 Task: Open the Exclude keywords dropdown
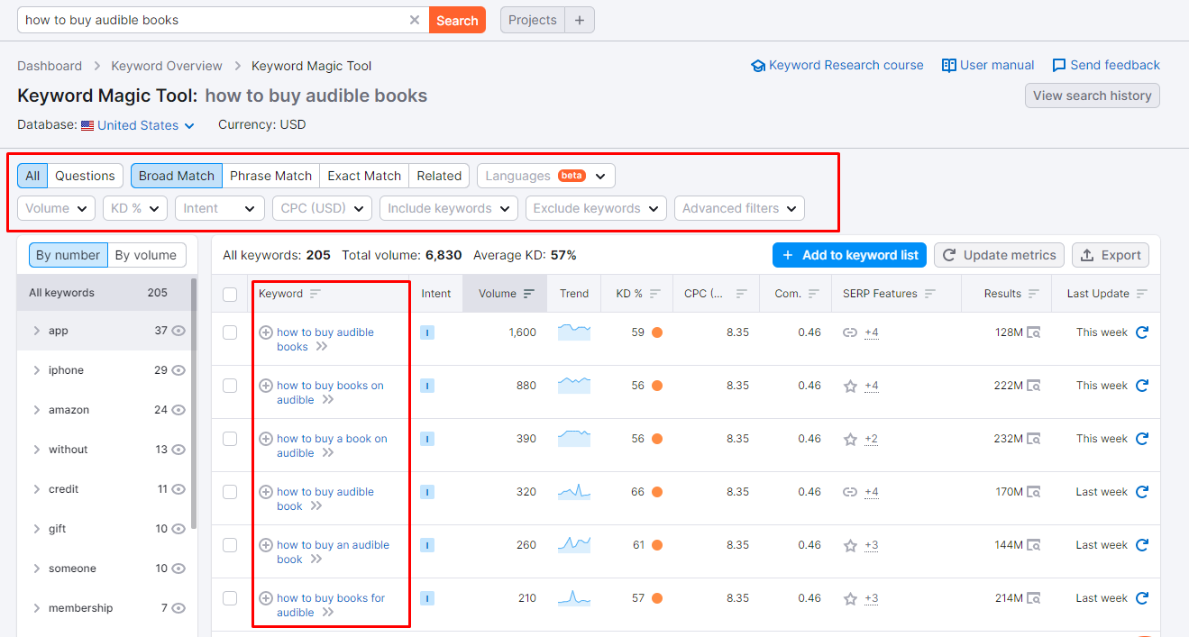pos(596,208)
